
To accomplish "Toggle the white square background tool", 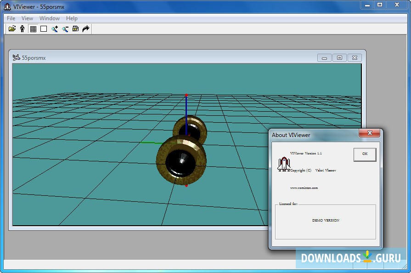I will click(x=44, y=28).
